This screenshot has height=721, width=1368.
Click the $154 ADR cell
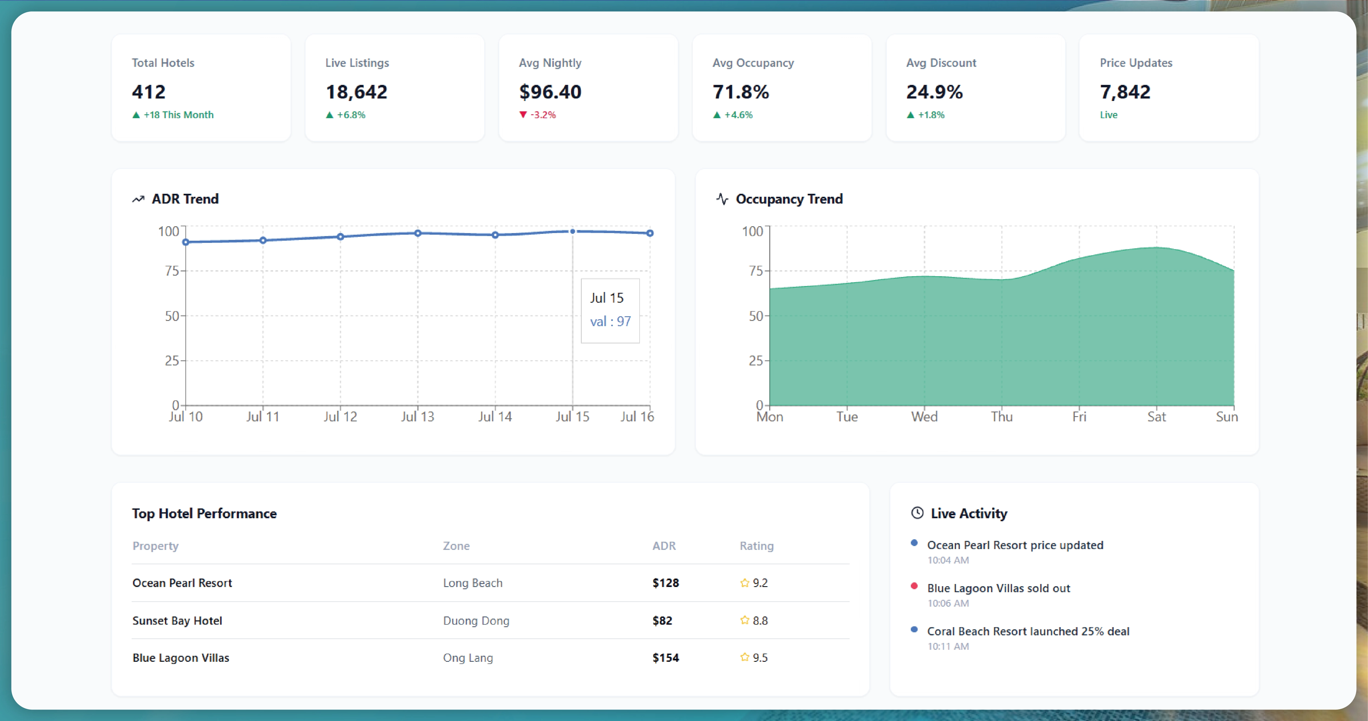665,657
